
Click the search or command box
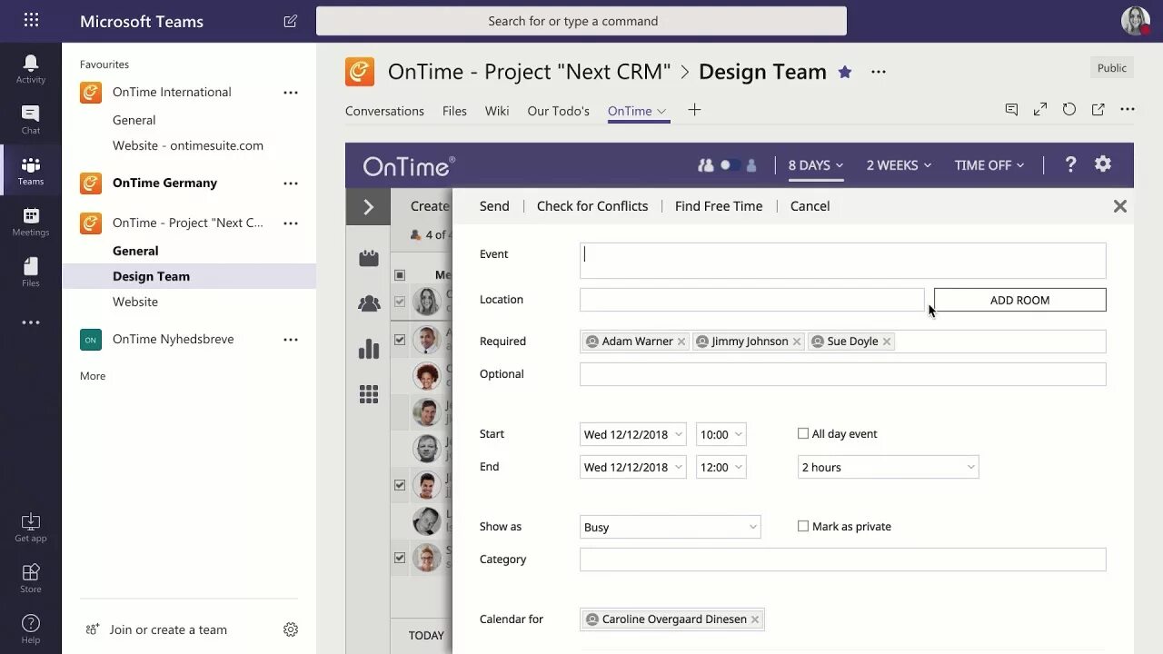pyautogui.click(x=581, y=21)
